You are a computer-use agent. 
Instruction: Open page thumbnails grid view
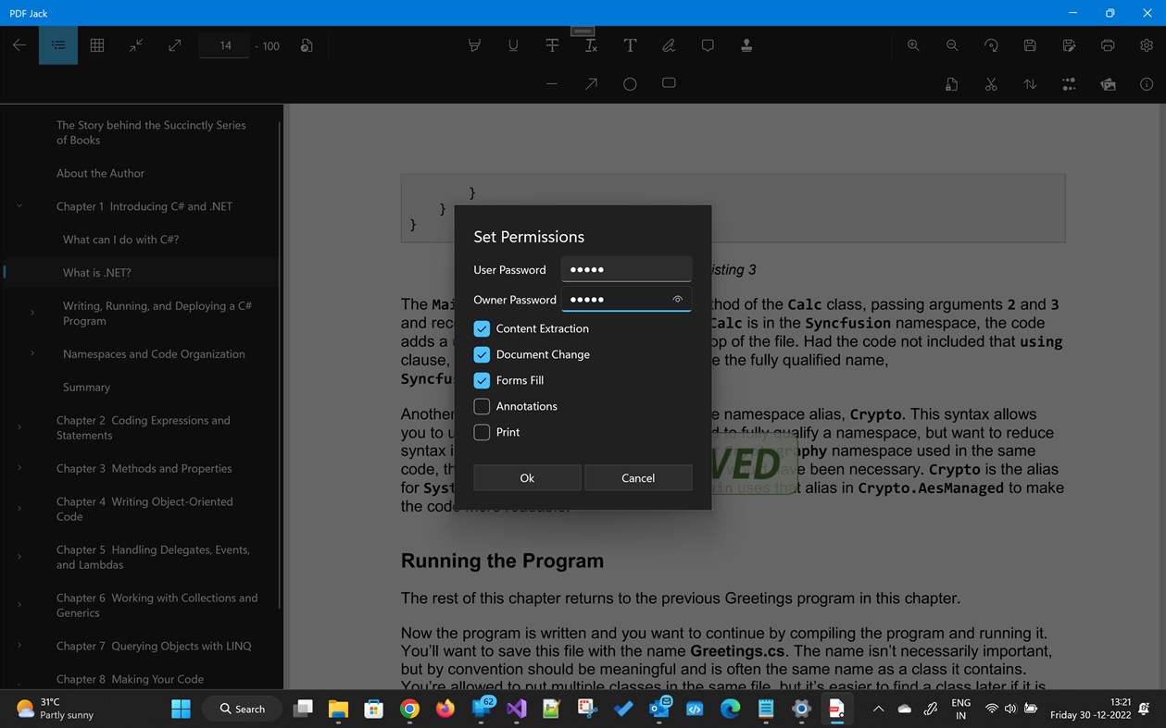(x=96, y=44)
